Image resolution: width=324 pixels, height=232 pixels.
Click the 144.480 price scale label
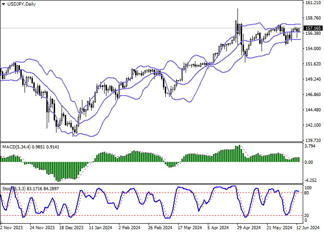click(x=313, y=110)
